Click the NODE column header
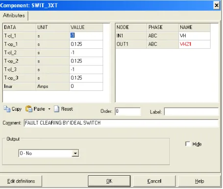Screen dimensions: 223x189 pyautogui.click(x=131, y=27)
